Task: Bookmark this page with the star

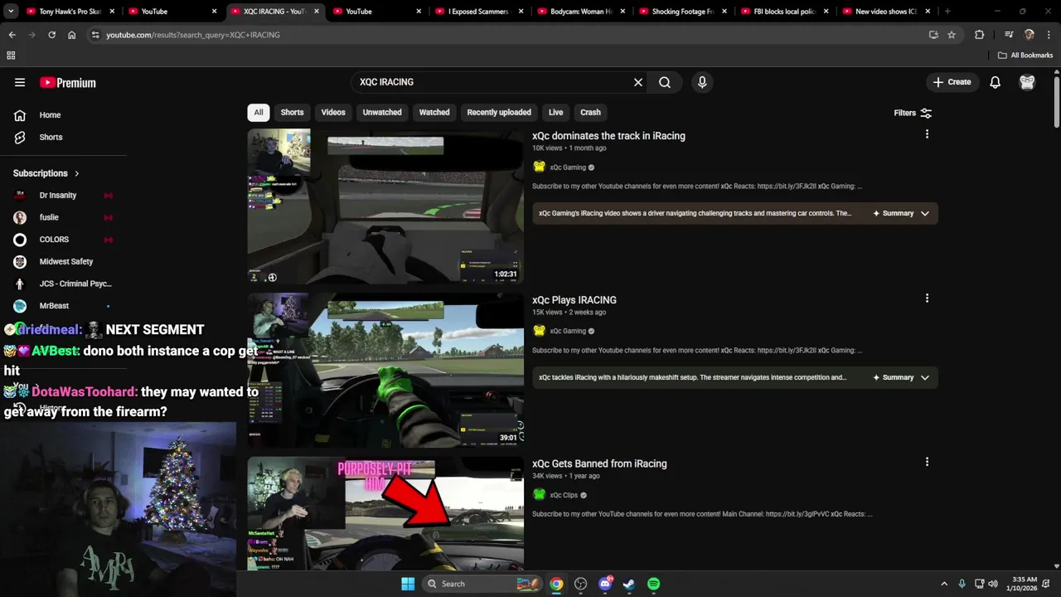Action: coord(952,35)
